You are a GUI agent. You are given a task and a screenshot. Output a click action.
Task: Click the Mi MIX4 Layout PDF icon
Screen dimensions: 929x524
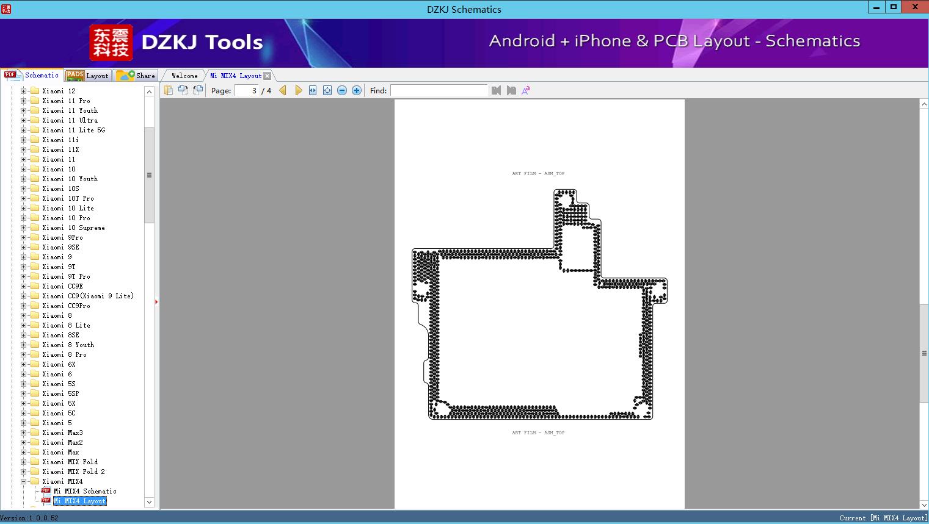coord(46,501)
